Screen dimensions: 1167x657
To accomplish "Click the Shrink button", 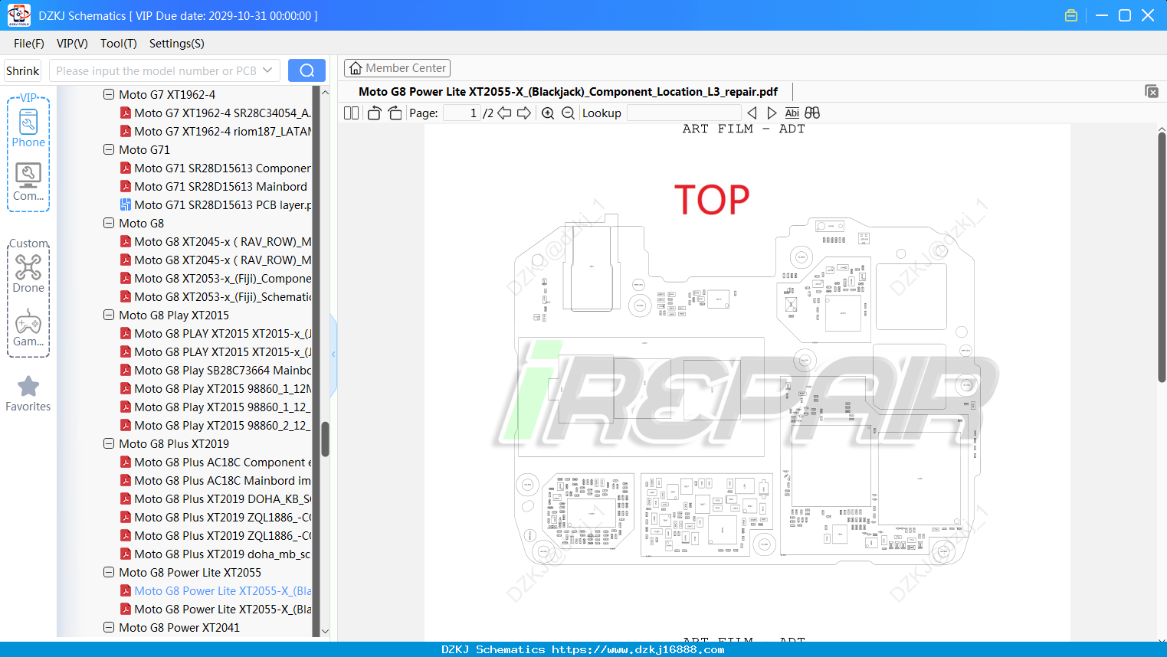I will tap(23, 70).
